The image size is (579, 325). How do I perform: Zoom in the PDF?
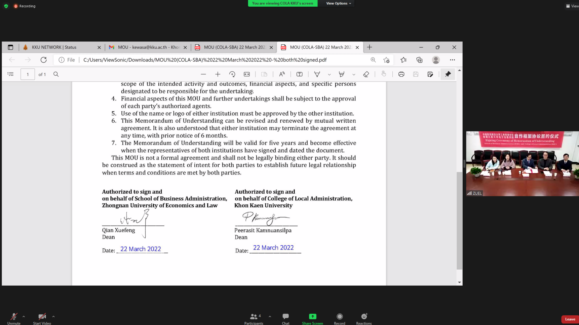pyautogui.click(x=218, y=74)
